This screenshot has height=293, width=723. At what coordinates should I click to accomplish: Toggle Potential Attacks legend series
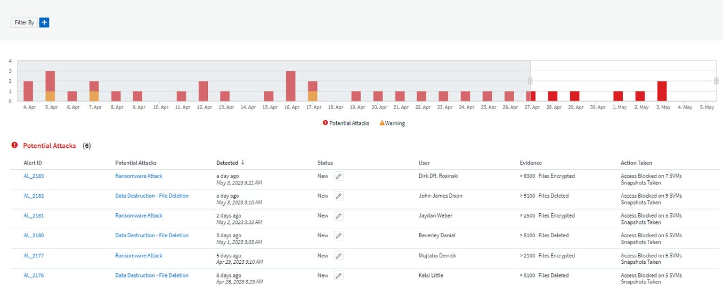pyautogui.click(x=346, y=123)
